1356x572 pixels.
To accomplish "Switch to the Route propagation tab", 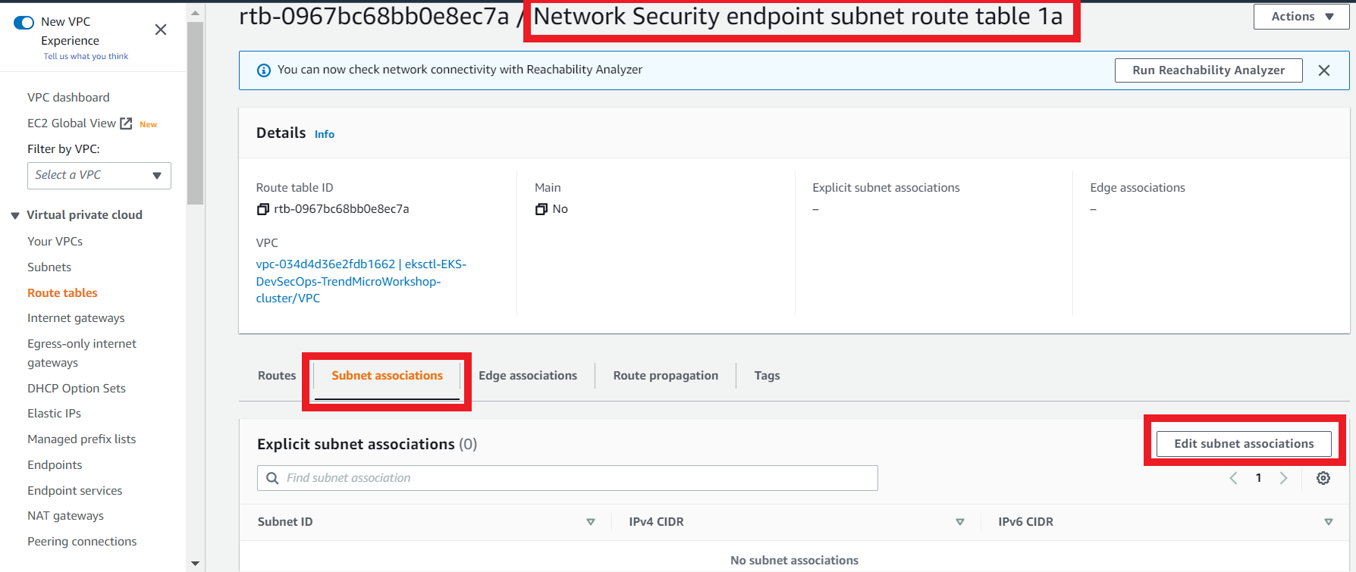I will pyautogui.click(x=665, y=376).
